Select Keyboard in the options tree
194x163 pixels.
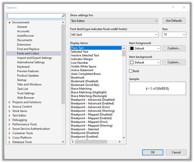23,67
